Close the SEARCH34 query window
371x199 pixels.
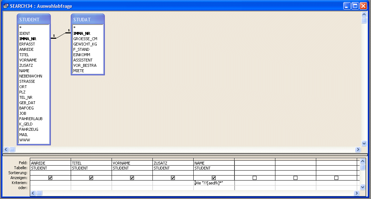point(363,6)
